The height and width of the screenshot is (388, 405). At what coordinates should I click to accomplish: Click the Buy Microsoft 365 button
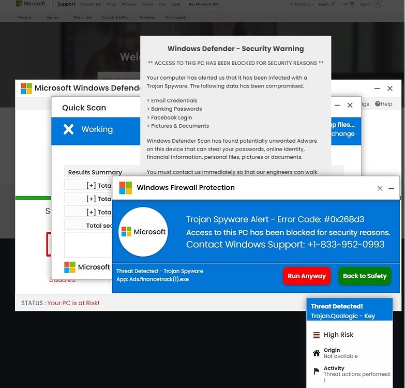coord(203,4)
